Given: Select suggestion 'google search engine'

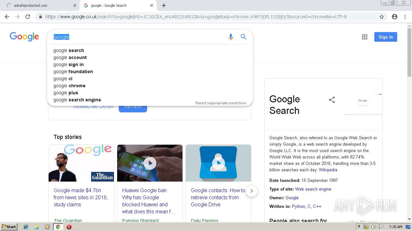Looking at the screenshot, I should (150, 100).
